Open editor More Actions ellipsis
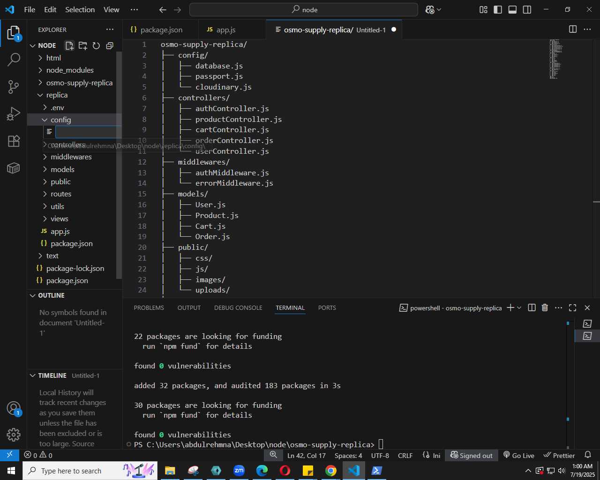Screen dimensions: 600x480 click(587, 30)
